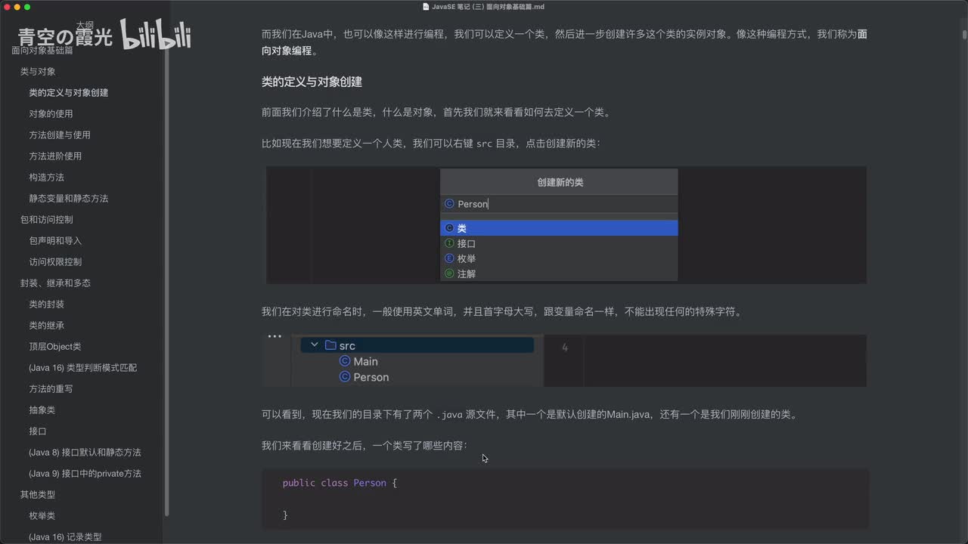Select (Java 16) 记录类型 outline entry

(65, 537)
